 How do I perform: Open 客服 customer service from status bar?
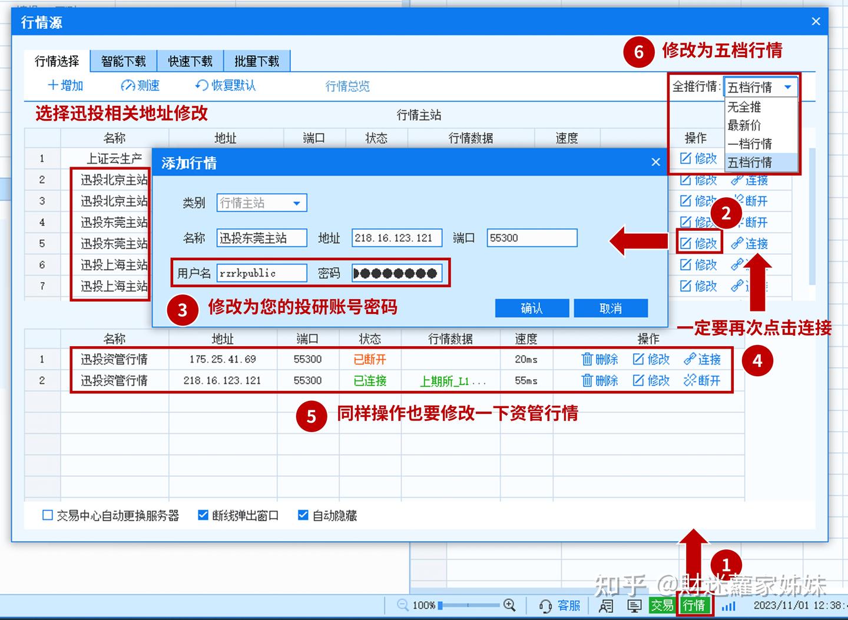569,605
